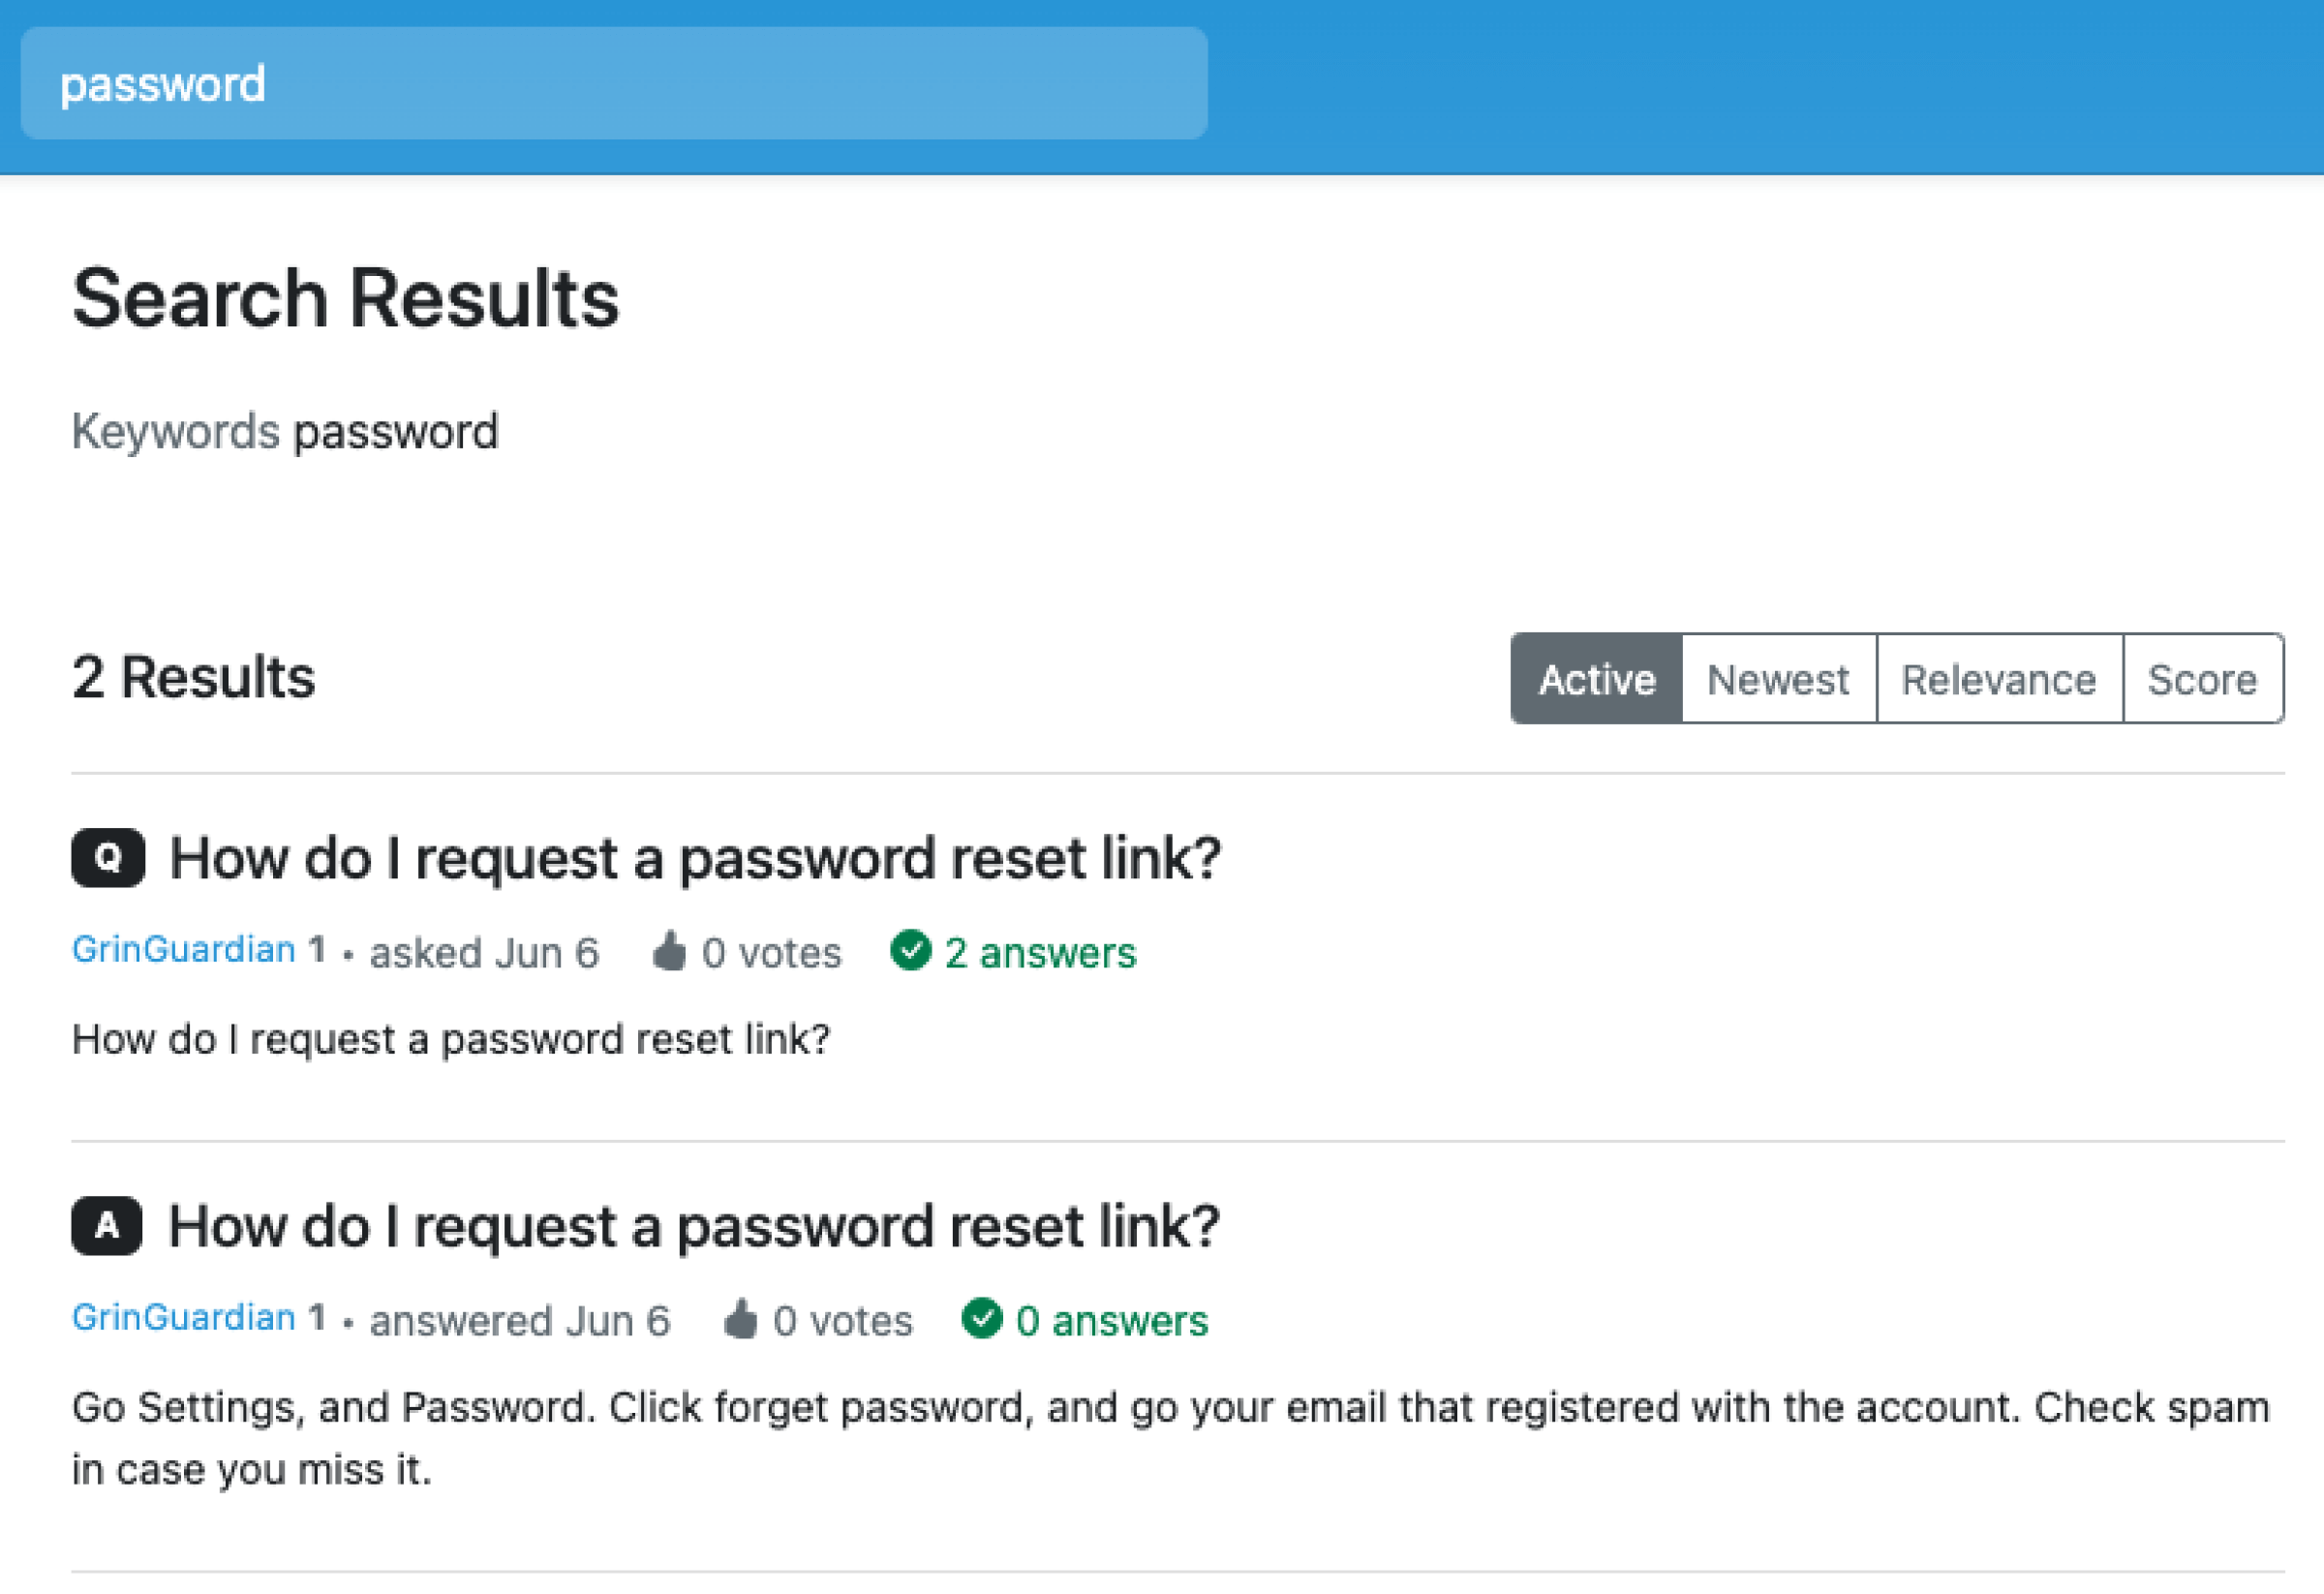2324x1594 pixels.
Task: Open the answer titled 'How do I request a password reset link?'
Action: [697, 1224]
